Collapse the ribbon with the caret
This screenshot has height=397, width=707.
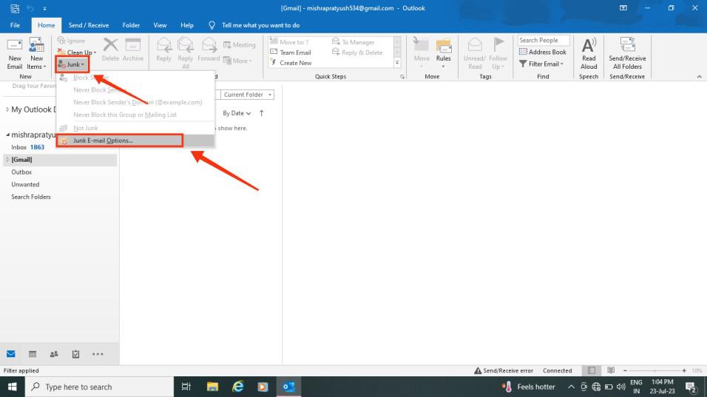click(700, 77)
